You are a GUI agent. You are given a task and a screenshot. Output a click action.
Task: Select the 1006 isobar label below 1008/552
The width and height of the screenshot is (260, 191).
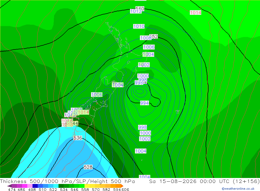click(x=149, y=47)
